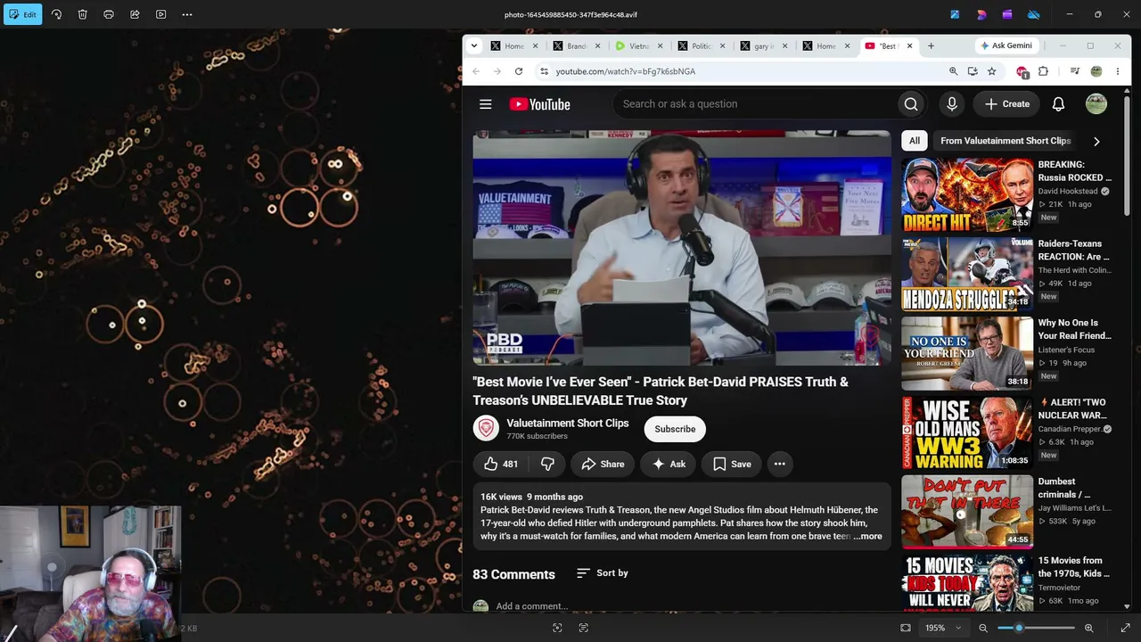The width and height of the screenshot is (1141, 642).
Task: Share the photo from Photos toolbar
Action: click(135, 14)
